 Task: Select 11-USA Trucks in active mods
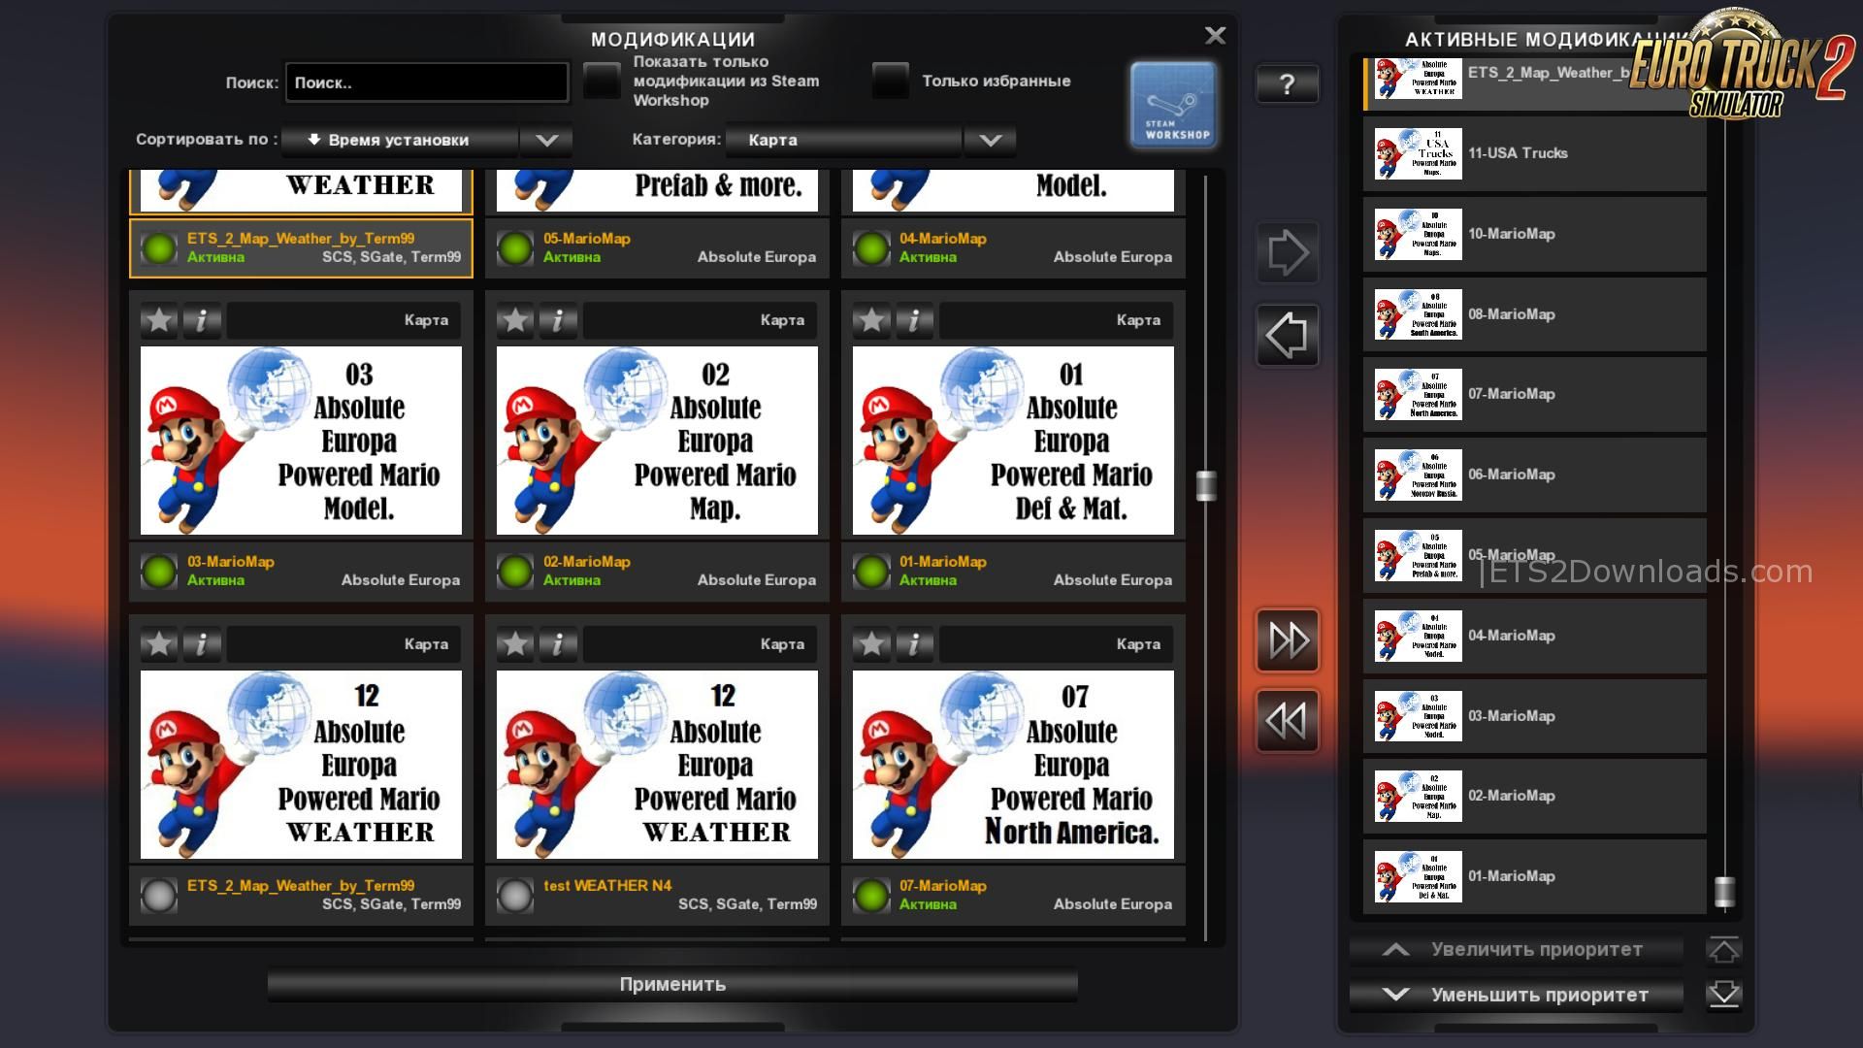pyautogui.click(x=1535, y=153)
